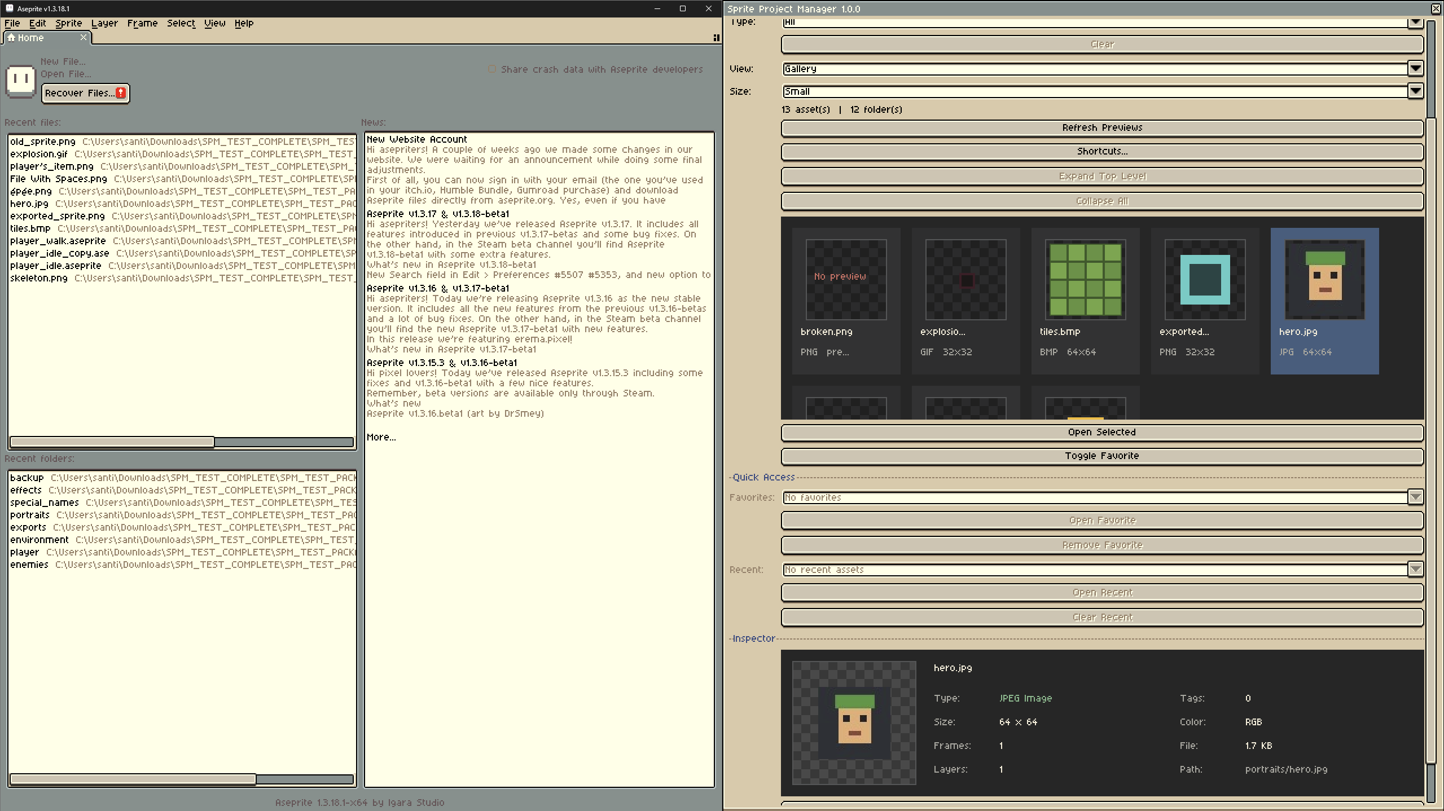Click Toggle Favorite button

tap(1103, 456)
